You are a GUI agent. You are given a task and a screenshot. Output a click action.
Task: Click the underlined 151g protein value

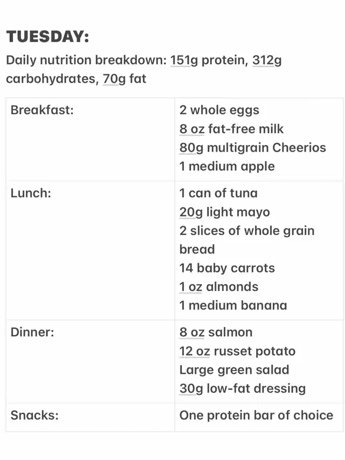181,60
